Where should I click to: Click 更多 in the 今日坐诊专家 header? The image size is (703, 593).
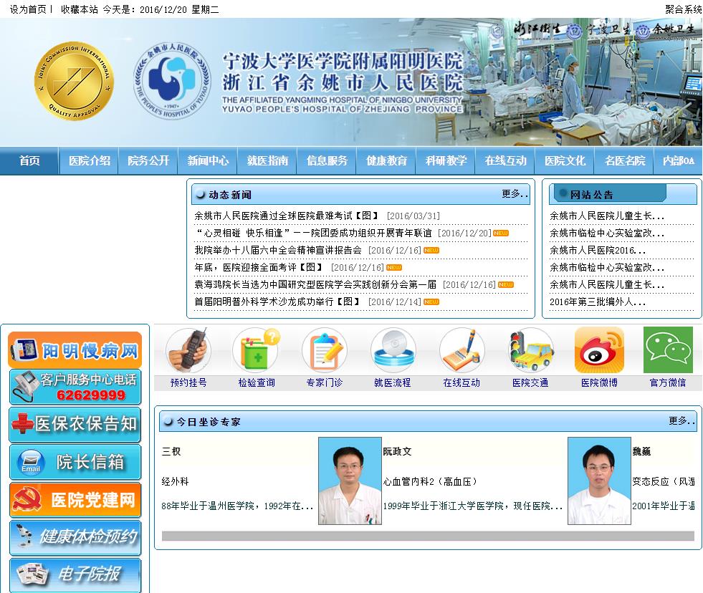tap(682, 420)
